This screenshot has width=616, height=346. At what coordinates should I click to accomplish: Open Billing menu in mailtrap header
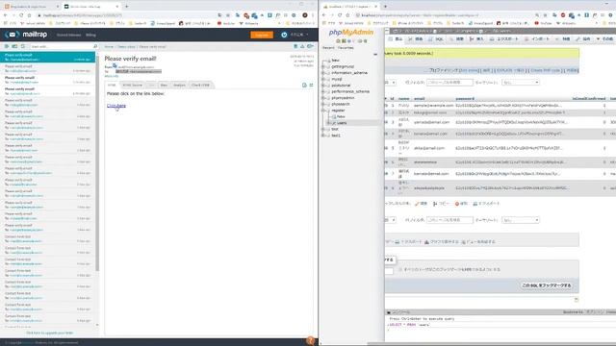(90, 35)
